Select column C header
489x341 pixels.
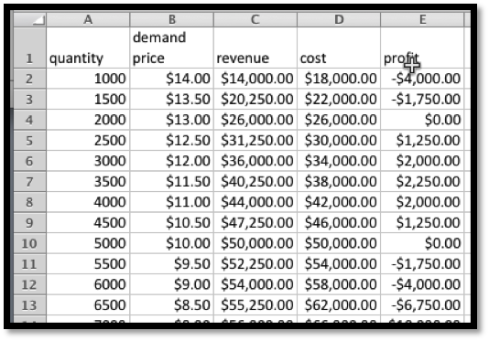[255, 19]
